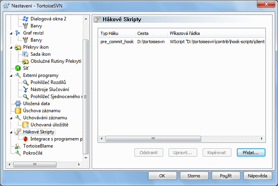This screenshot has height=186, width=278.
Task: Click the Obslužné Rutiny Překrytí icon
Action: point(25,61)
